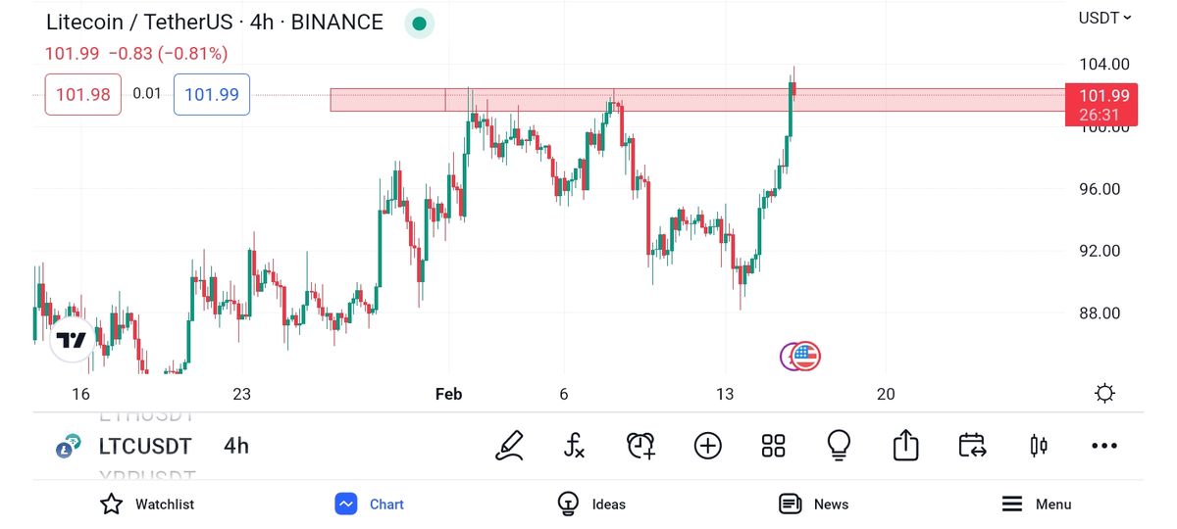Viewport: 1177px width, 529px height.
Task: Open the date range calendar tool
Action: 972,446
